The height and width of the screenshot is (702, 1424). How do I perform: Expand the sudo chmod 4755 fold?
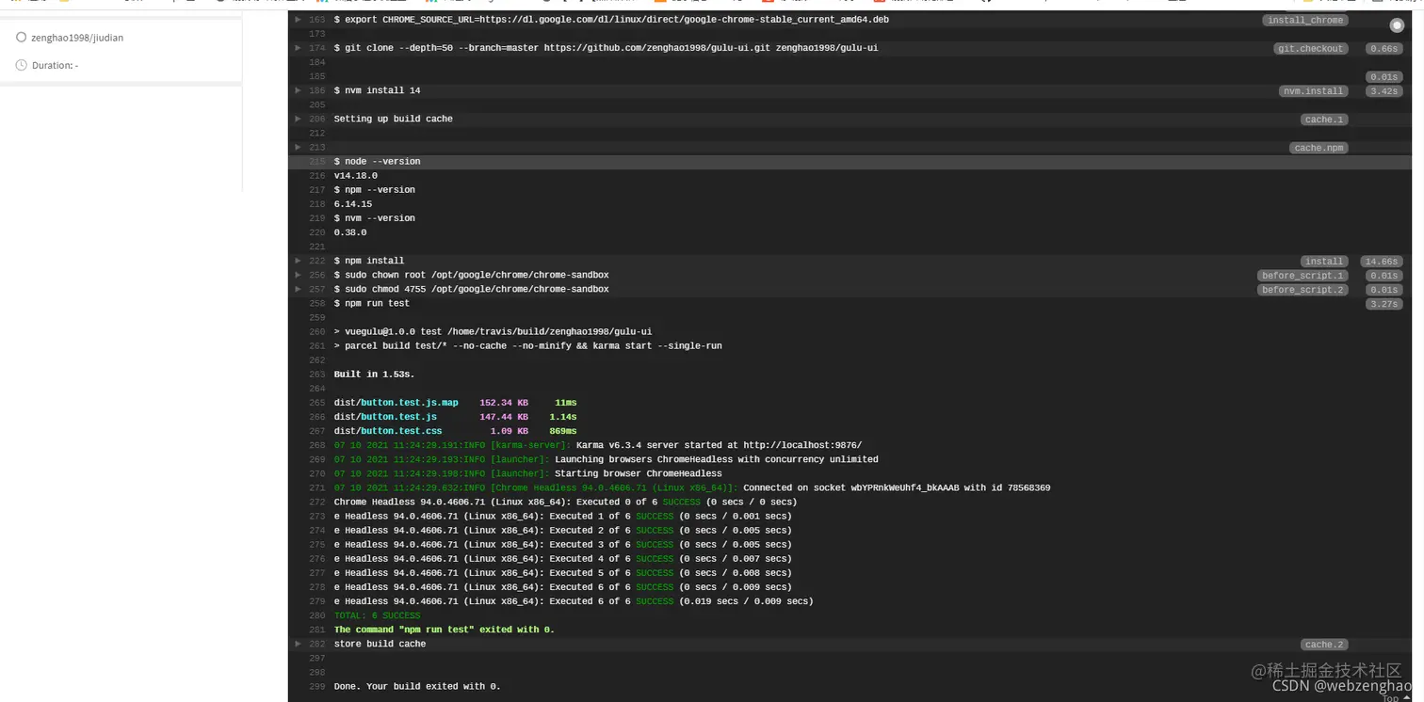(299, 289)
